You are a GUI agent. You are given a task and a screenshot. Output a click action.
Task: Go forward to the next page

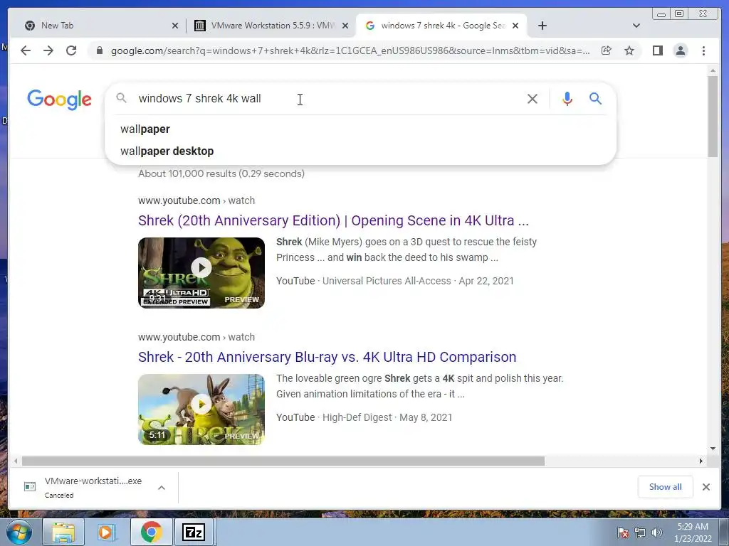coord(48,50)
